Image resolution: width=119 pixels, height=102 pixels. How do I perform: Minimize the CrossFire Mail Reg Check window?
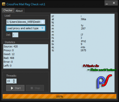tap(107, 3)
